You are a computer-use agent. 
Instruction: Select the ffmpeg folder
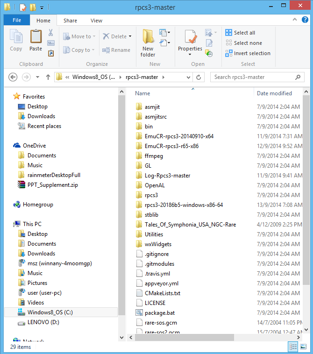tap(154, 156)
